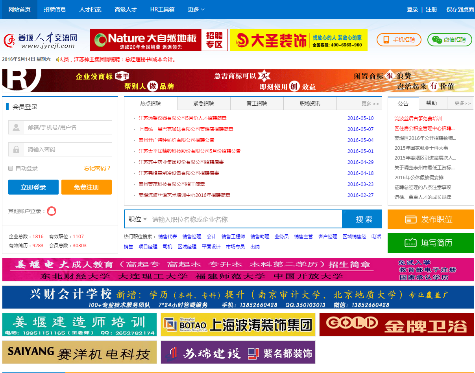
Task: Open the 金牌卫浴 banner
Action: tap(397, 325)
